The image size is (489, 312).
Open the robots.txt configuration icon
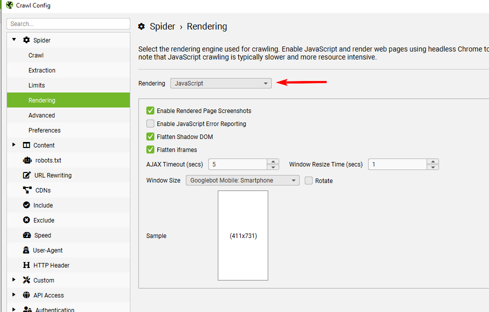coord(26,160)
